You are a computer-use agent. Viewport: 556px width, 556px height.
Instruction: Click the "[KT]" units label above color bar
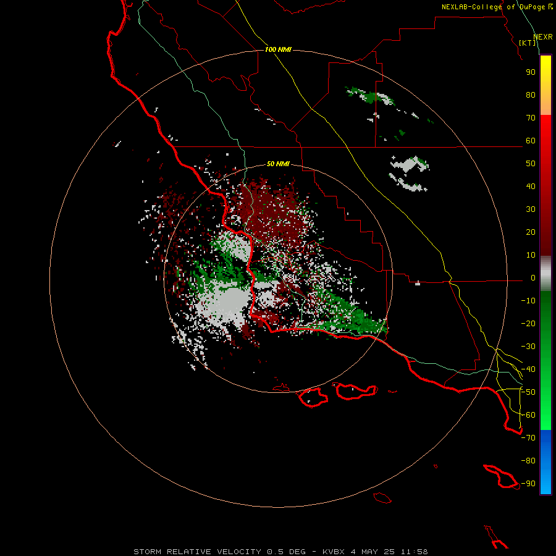[528, 43]
